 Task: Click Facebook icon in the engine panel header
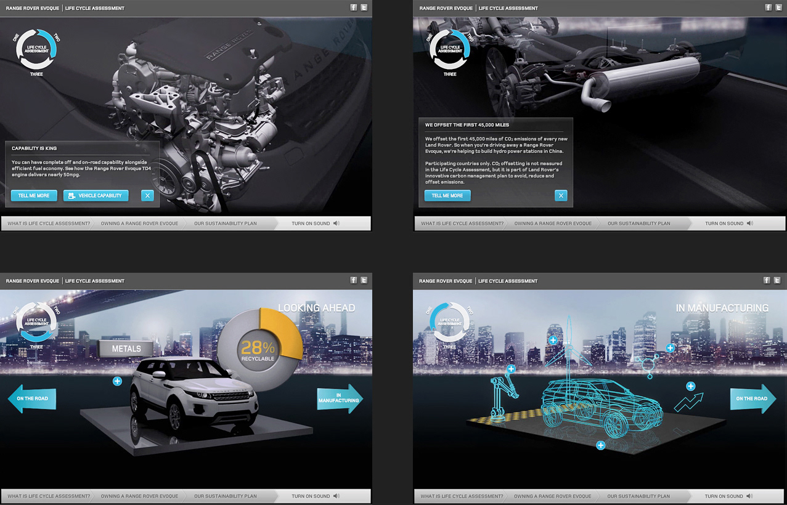[354, 7]
